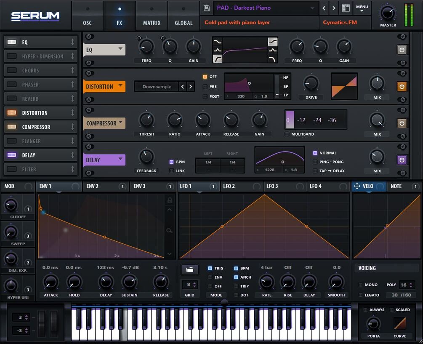Click the CUTOFF macro knob
423x344 pixels.
[11, 205]
